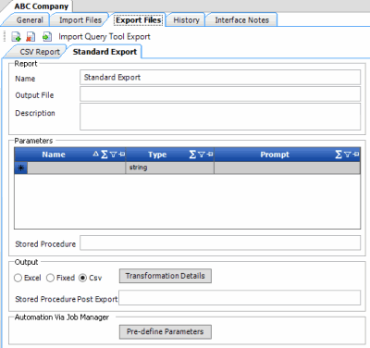Click the Import Query Tool Export icon
This screenshot has height=348, width=370.
click(x=47, y=37)
